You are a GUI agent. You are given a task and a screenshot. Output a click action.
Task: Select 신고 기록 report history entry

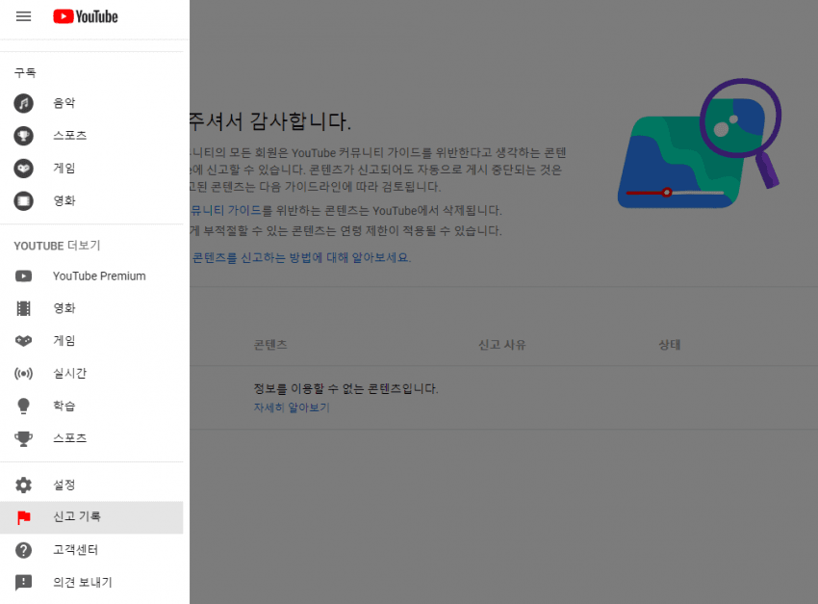point(91,517)
